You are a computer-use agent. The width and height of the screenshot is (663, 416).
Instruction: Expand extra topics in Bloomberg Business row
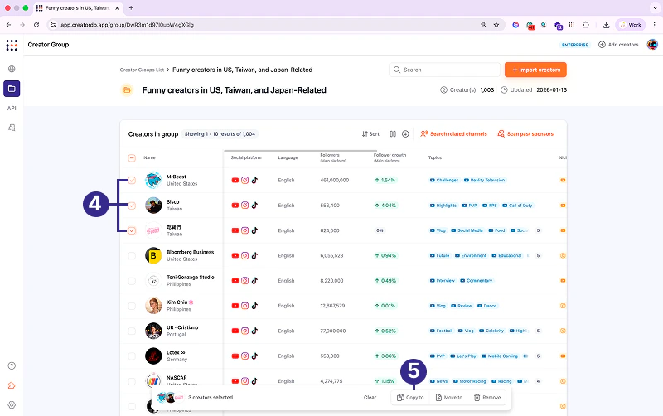538,256
